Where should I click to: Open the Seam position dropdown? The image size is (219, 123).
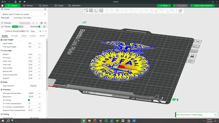(x=35, y=86)
